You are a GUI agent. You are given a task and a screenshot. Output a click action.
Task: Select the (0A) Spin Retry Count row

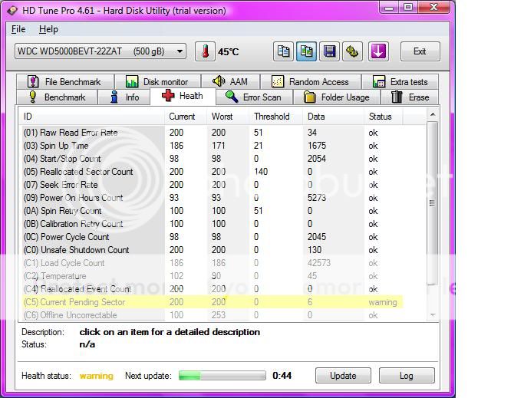click(x=213, y=211)
